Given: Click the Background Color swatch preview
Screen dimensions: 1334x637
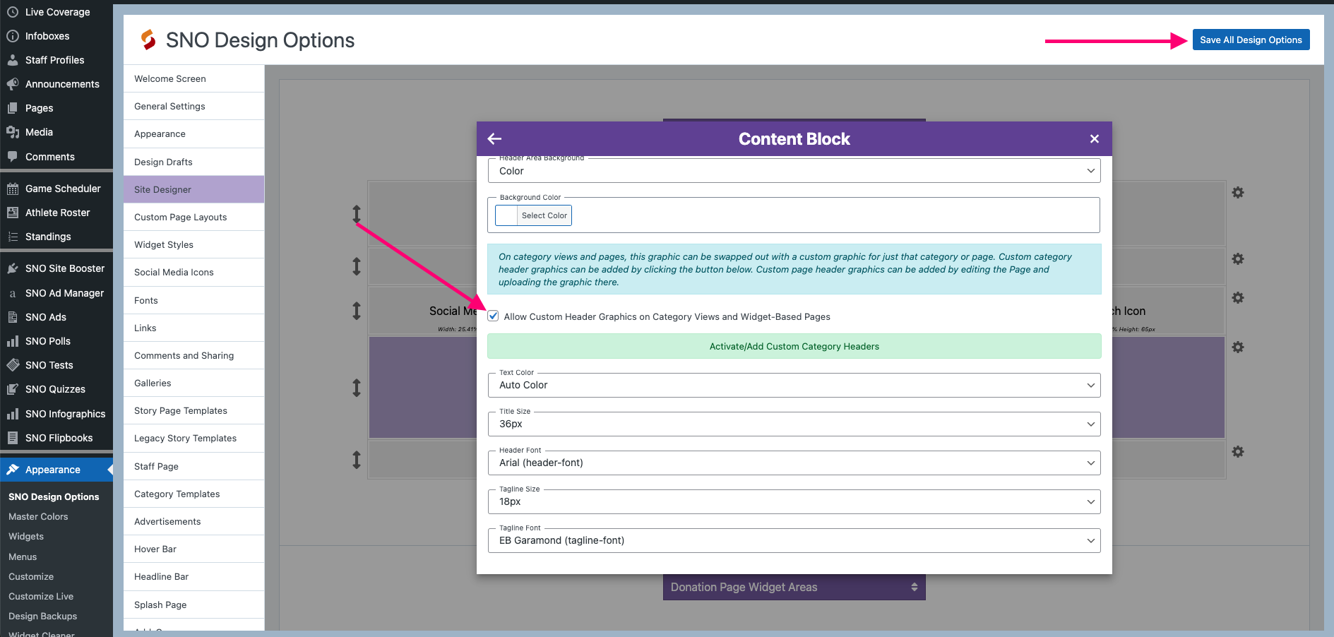Looking at the screenshot, I should pyautogui.click(x=506, y=215).
